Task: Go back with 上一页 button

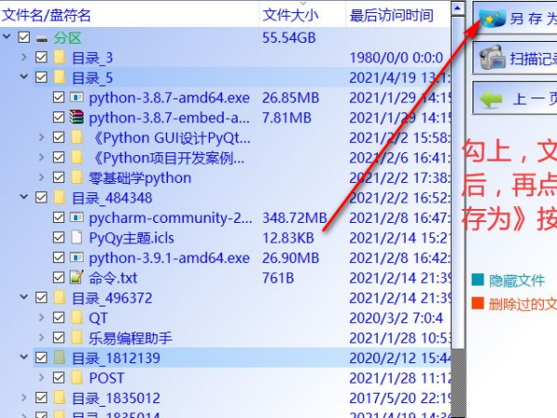Action: [x=516, y=98]
